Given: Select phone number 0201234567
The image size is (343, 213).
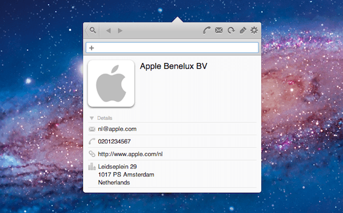Looking at the screenshot, I should tap(114, 141).
